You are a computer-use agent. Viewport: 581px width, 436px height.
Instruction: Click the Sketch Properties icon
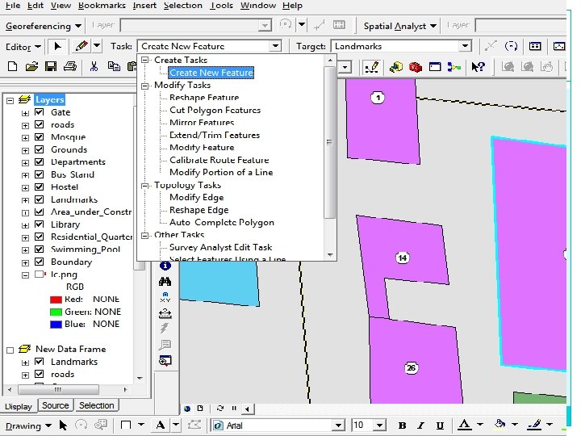tap(559, 46)
